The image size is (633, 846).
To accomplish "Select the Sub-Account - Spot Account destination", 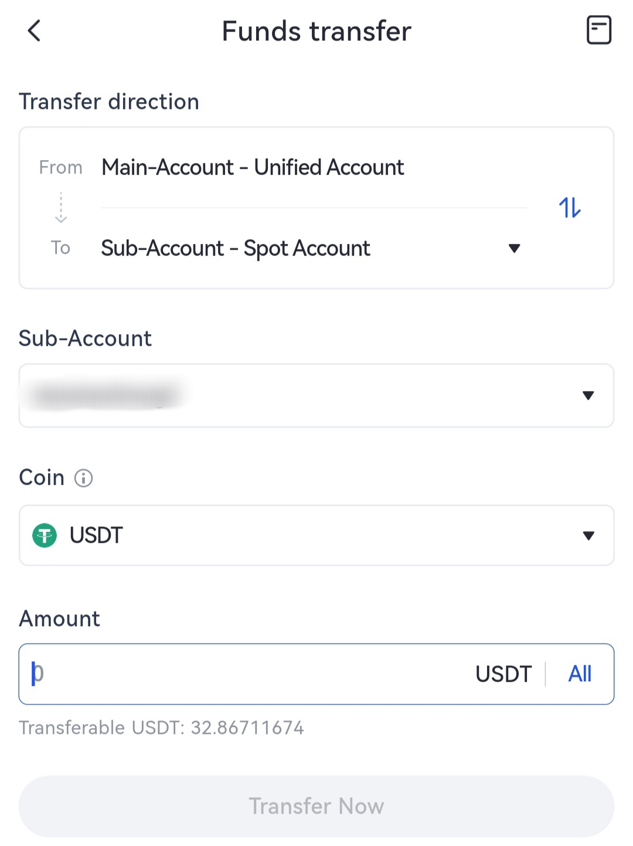I will [236, 249].
